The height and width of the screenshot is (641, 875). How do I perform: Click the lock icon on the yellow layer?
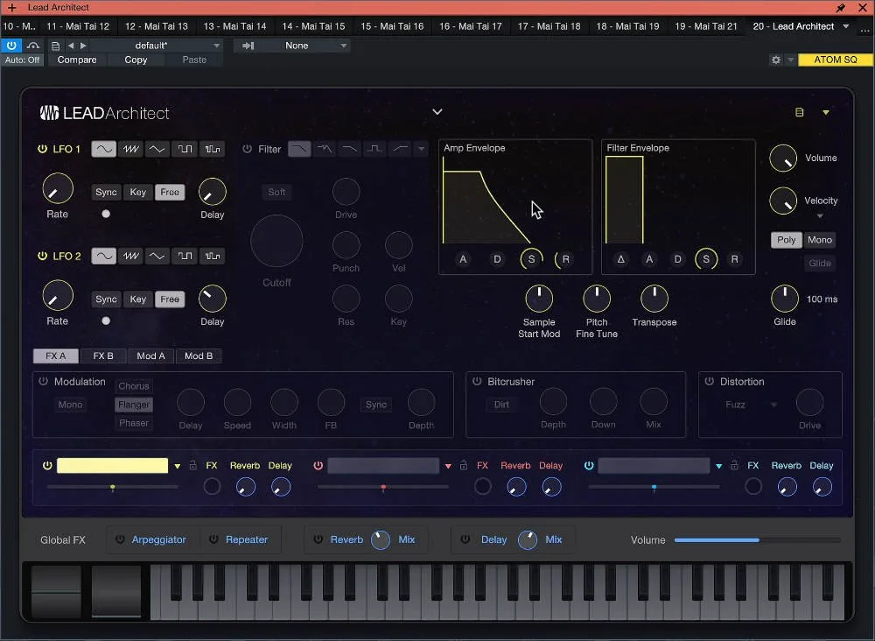(193, 465)
